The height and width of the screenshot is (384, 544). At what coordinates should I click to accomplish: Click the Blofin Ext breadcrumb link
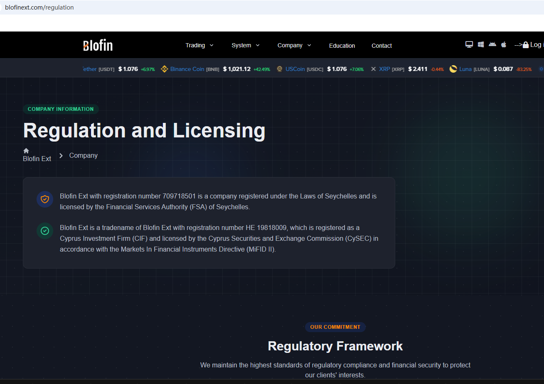click(x=37, y=159)
